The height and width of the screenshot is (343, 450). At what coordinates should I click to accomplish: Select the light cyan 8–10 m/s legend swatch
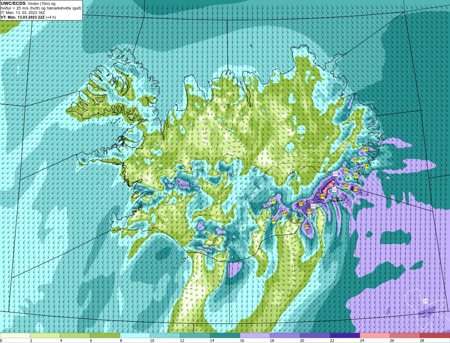135,335
